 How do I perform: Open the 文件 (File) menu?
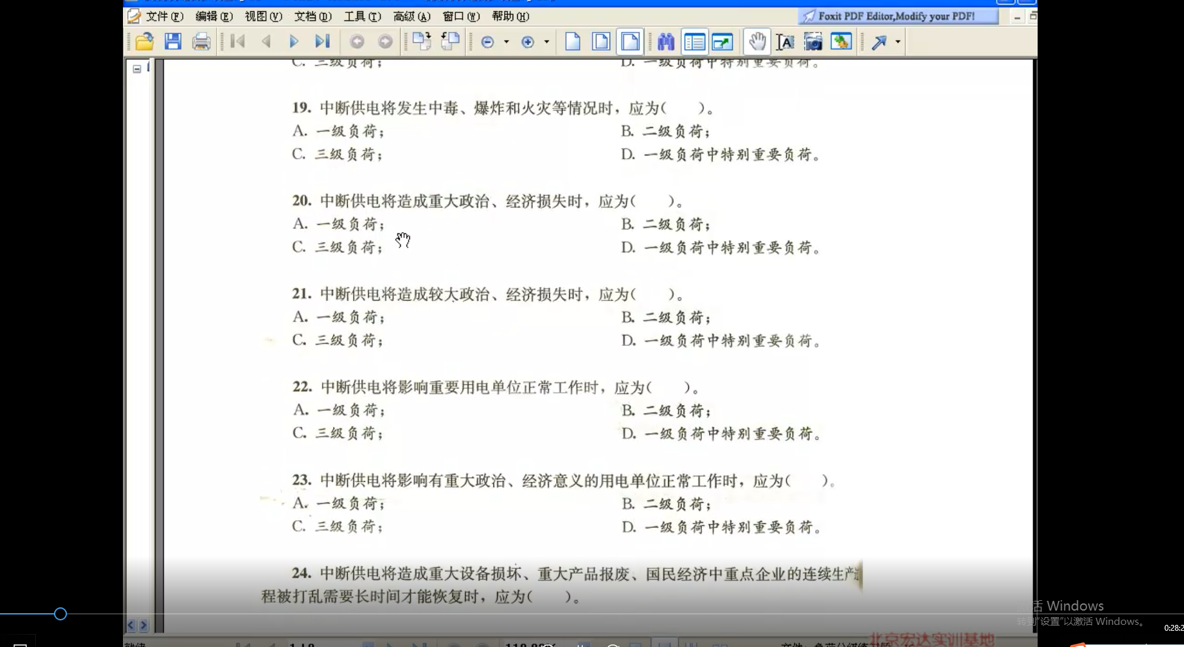[x=164, y=16]
